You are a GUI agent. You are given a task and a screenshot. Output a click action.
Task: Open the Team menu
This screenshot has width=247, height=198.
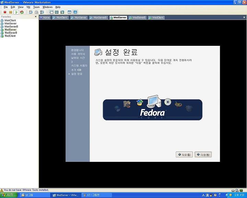click(x=36, y=7)
